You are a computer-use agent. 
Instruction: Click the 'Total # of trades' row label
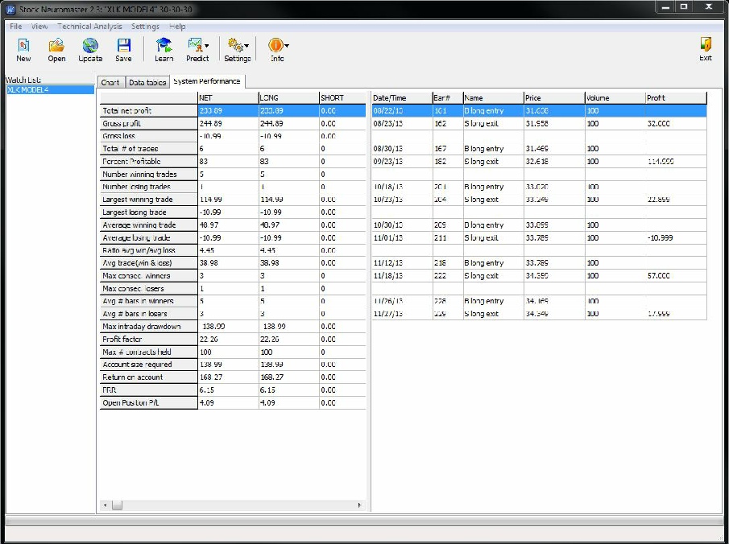(149, 149)
